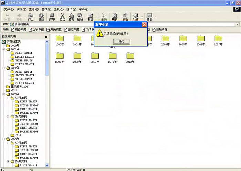Open the address bar dropdown arrow
Viewport: 241px width, 171px height.
pyautogui.click(x=237, y=24)
